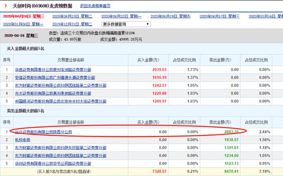Select the 2020年06月24日 星期三 date tab
The image size is (283, 176).
pos(23,16)
